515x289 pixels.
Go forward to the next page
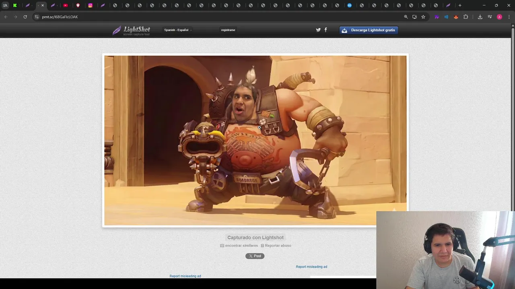point(15,17)
